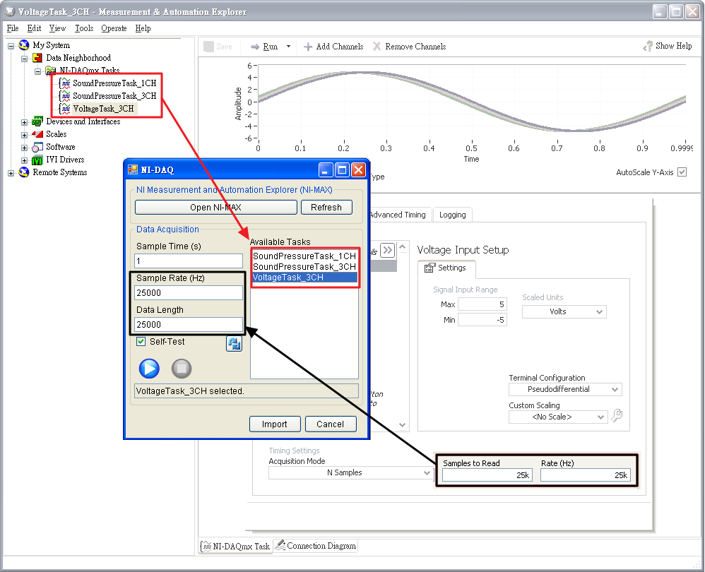Click the Software icon
Viewport: 705px width, 572px height.
[x=37, y=147]
